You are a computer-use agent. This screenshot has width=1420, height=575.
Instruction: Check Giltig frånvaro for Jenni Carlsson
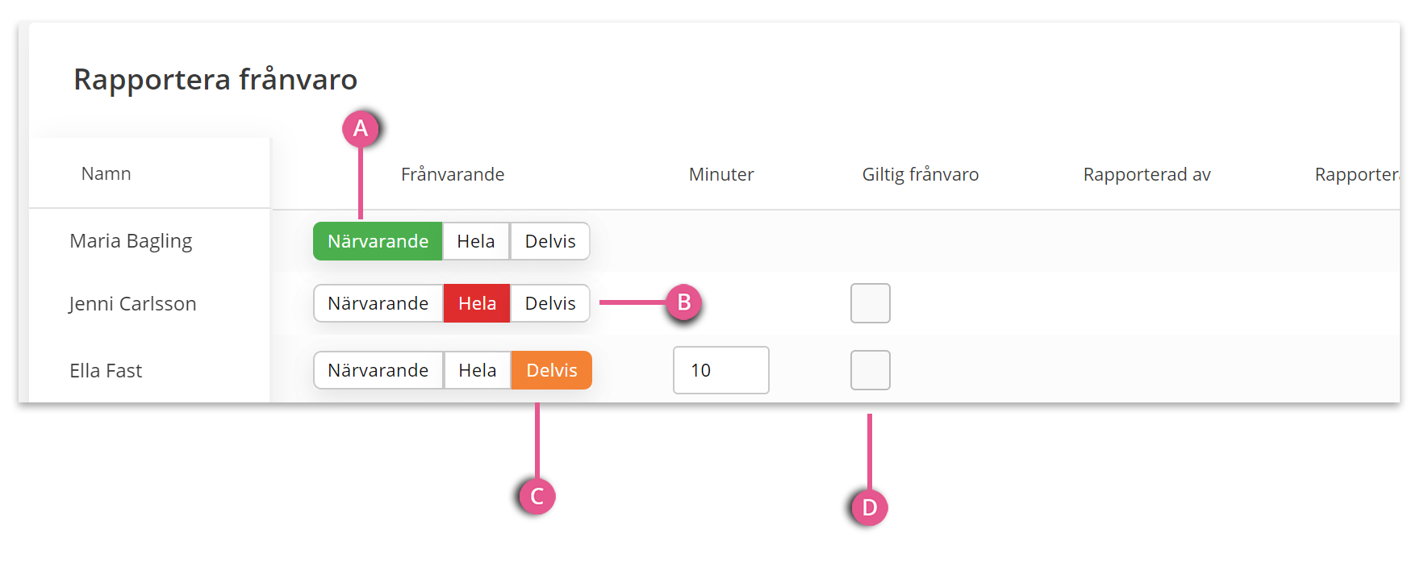click(x=871, y=303)
